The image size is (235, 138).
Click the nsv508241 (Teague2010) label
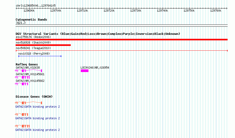(x=33, y=48)
